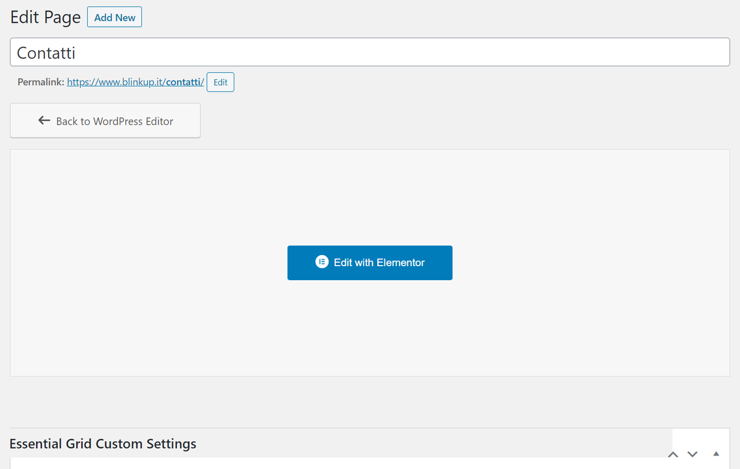Open the blinkup.it/contatti permalink
The height and width of the screenshot is (469, 740).
[x=135, y=82]
